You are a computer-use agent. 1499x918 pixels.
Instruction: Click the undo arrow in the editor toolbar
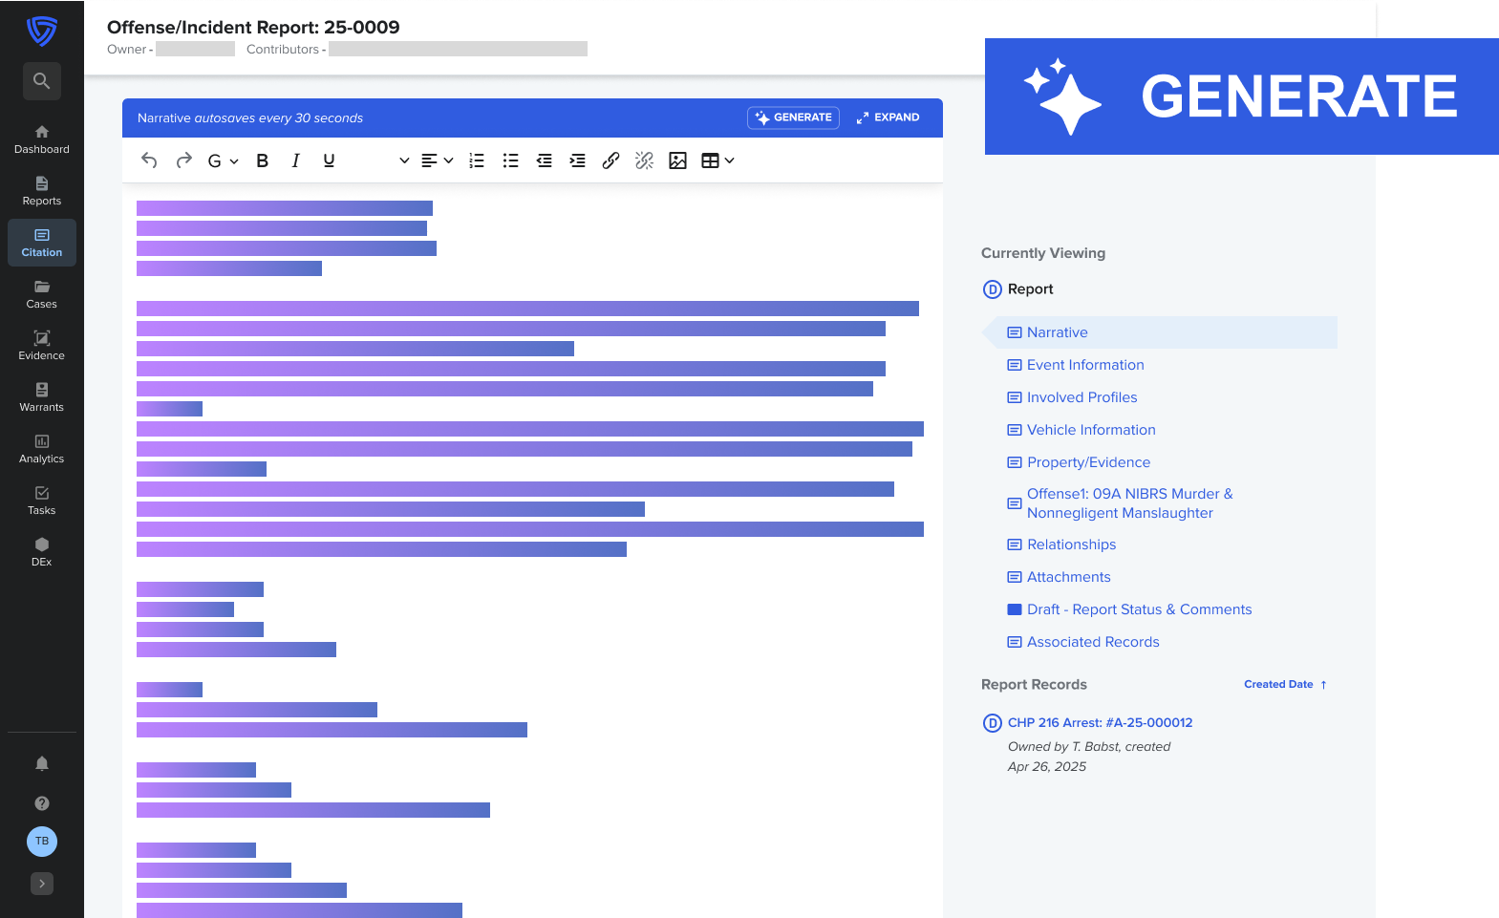click(x=149, y=160)
